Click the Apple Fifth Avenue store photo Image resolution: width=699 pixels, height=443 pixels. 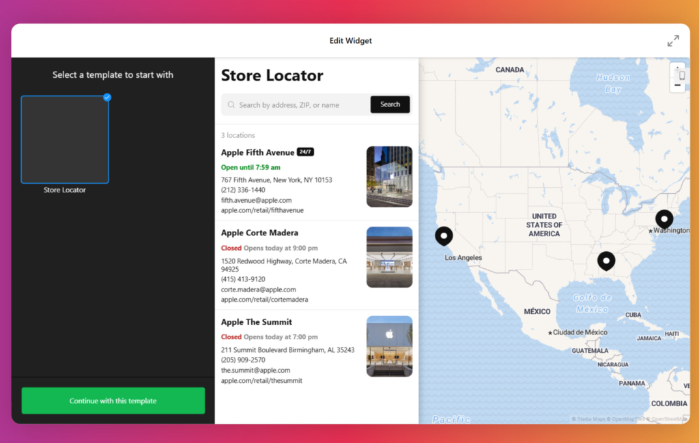pos(389,176)
